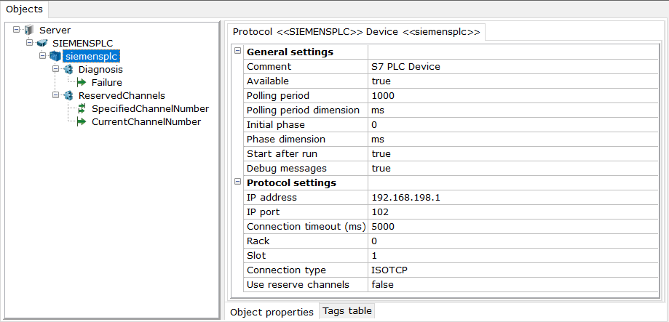Select the SIEMENSPLC tree item
Viewport: 669px width, 322px height.
(x=83, y=43)
